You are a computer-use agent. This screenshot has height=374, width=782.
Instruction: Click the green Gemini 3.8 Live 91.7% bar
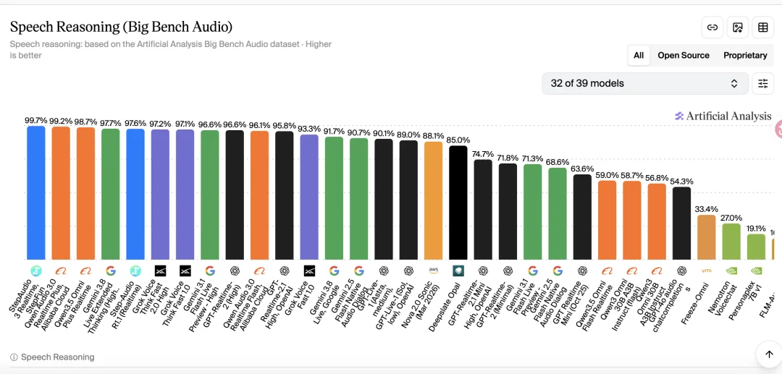tap(334, 198)
